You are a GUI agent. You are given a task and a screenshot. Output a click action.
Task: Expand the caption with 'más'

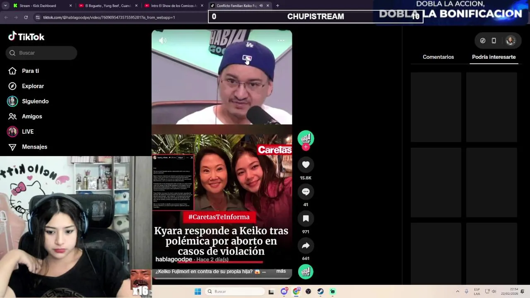click(x=281, y=271)
